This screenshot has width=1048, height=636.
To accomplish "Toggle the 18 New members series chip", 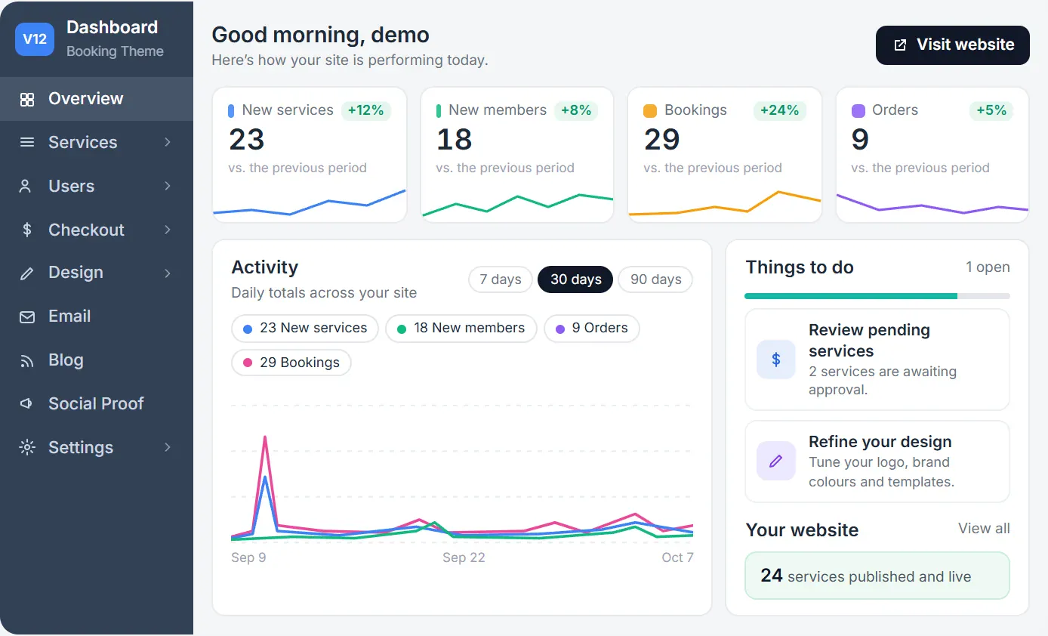I will coord(461,329).
